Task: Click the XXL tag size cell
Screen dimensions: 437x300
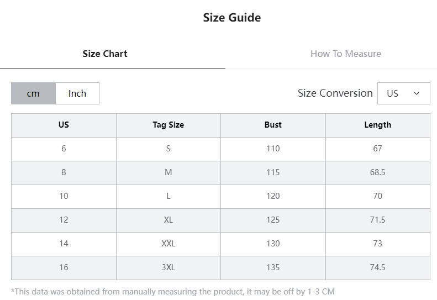Action: tap(168, 244)
